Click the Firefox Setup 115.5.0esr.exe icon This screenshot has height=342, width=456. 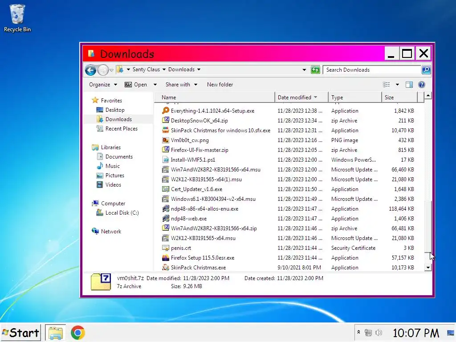click(166, 258)
